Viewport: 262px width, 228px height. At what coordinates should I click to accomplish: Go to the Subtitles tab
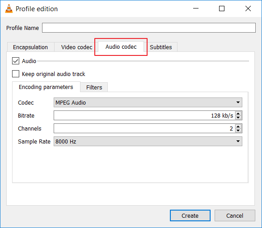161,47
